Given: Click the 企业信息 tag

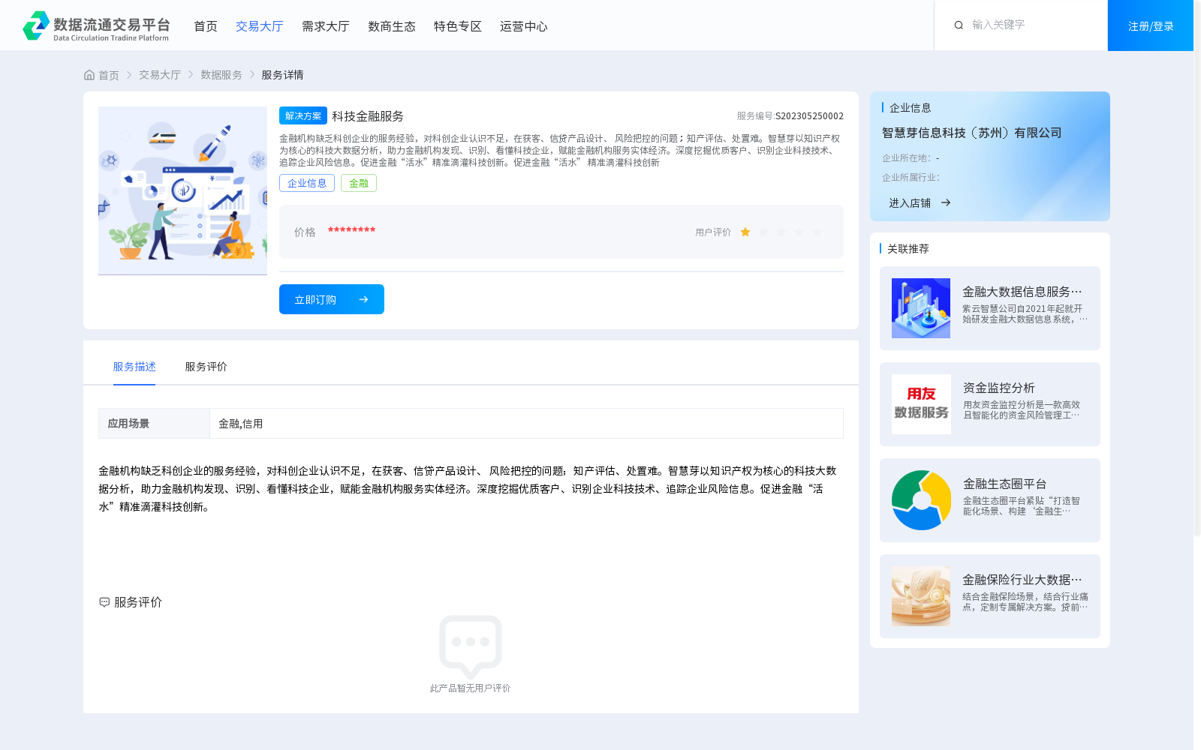Looking at the screenshot, I should (x=307, y=183).
